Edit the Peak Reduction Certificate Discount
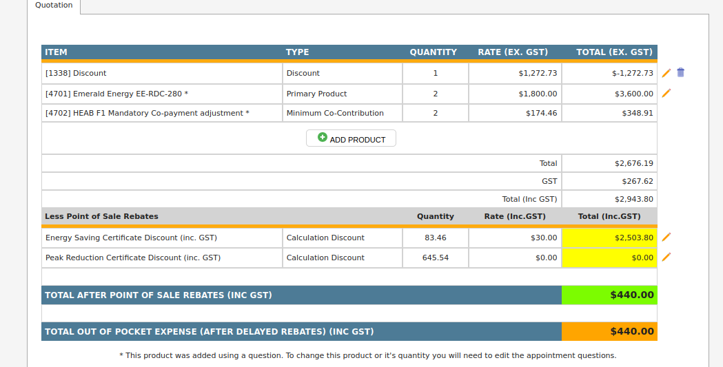This screenshot has height=367, width=723. (666, 258)
